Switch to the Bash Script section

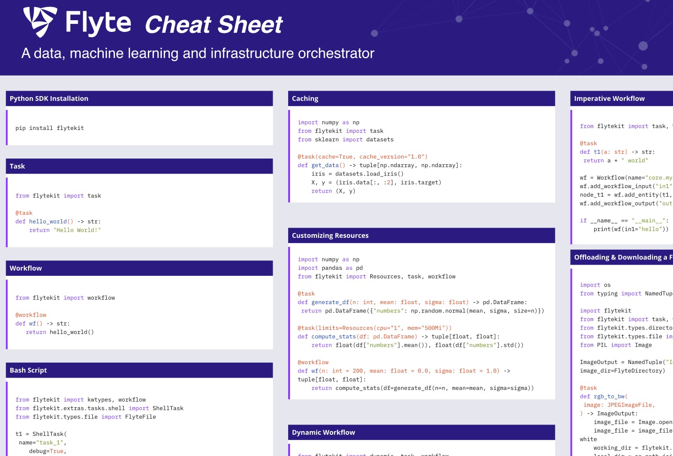pyautogui.click(x=28, y=370)
